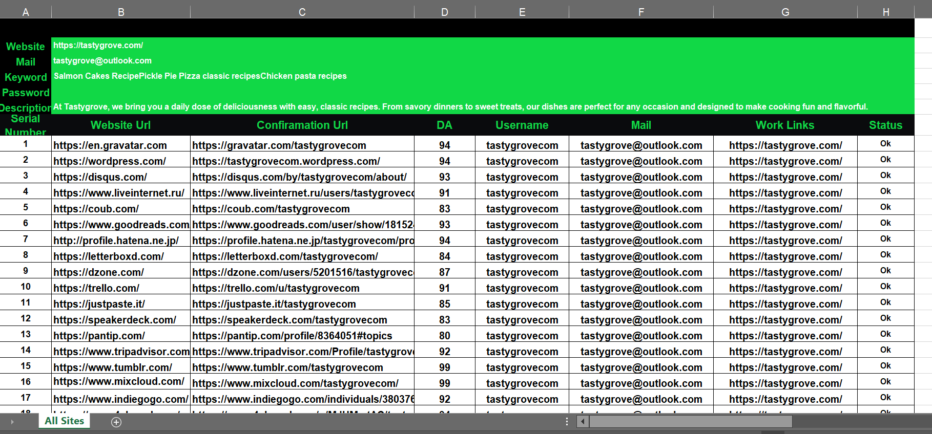Viewport: 932px width, 434px height.
Task: Open the https://en.gravatar.com link
Action: [x=110, y=145]
